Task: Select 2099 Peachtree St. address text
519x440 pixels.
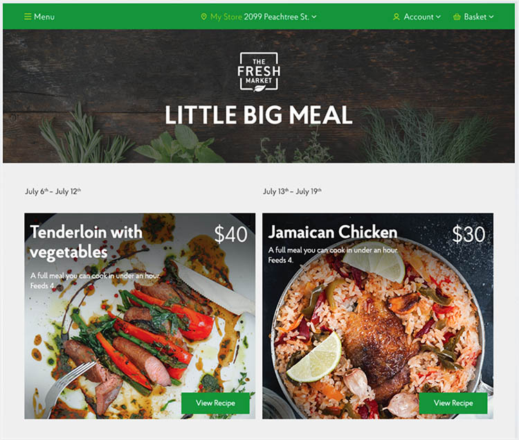Action: (x=277, y=17)
